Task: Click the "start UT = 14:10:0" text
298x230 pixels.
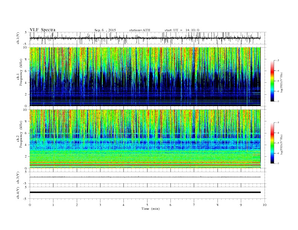Action: pos(182,30)
